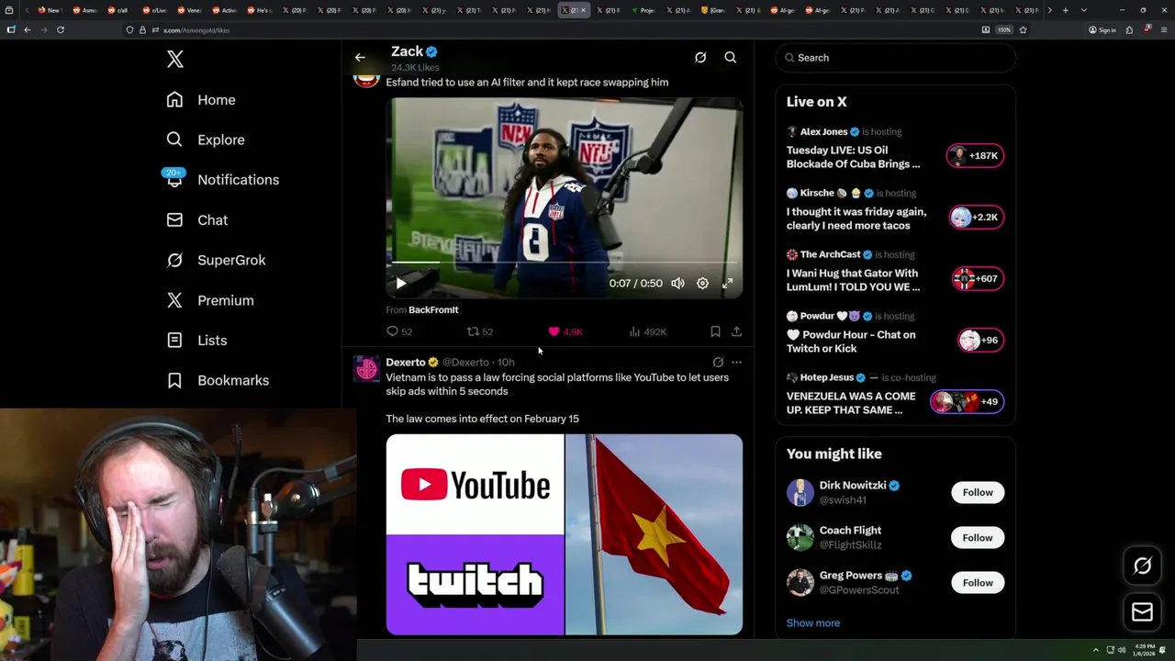Repost the Esfand video post

(480, 331)
